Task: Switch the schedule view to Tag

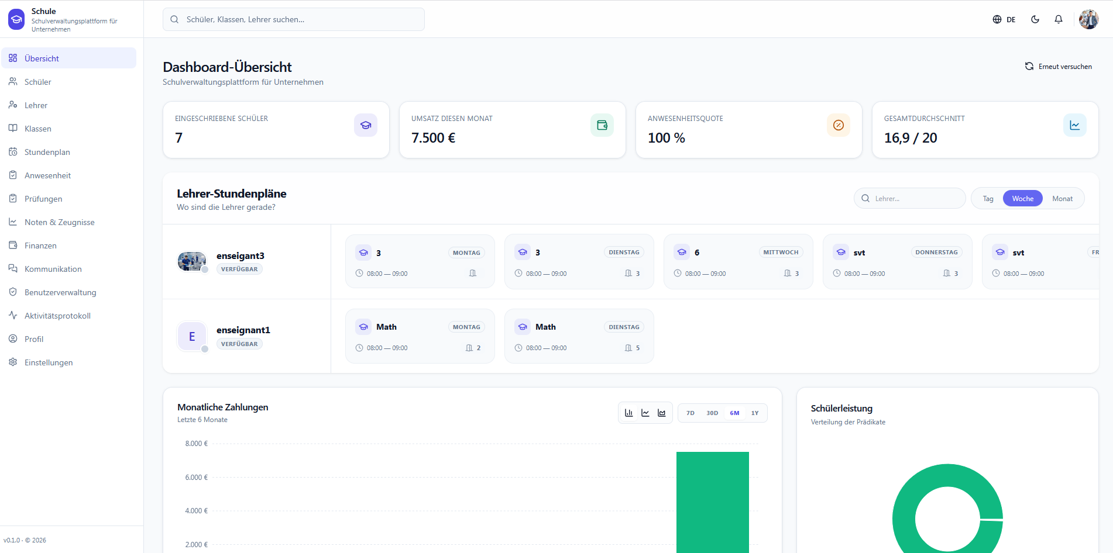Action: tap(988, 199)
